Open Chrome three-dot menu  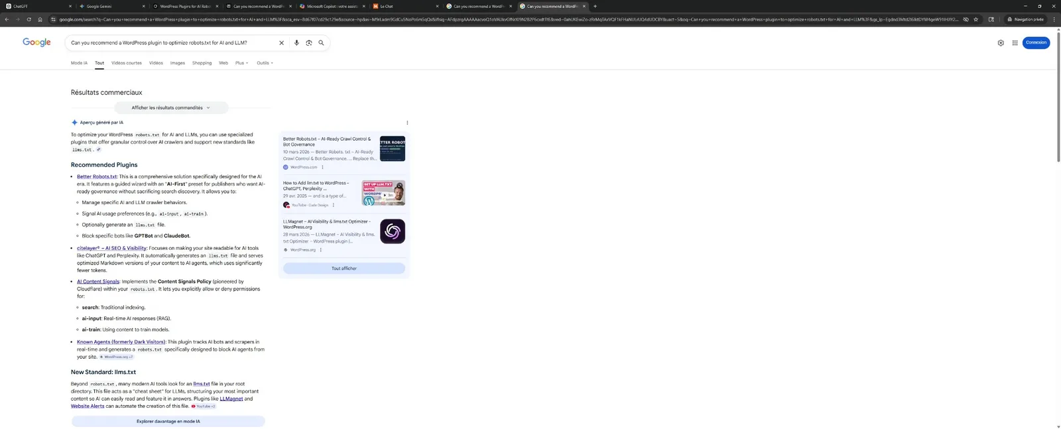[x=1054, y=19]
